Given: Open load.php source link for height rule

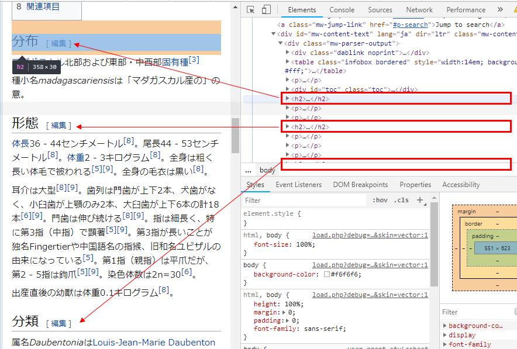Looking at the screenshot, I should (x=370, y=295).
